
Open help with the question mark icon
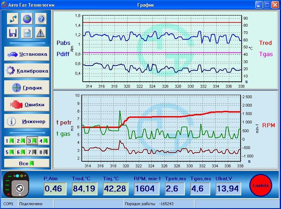41,19
